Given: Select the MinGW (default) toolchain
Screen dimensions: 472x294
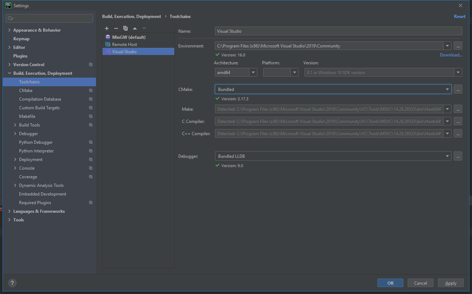Looking at the screenshot, I should [129, 37].
